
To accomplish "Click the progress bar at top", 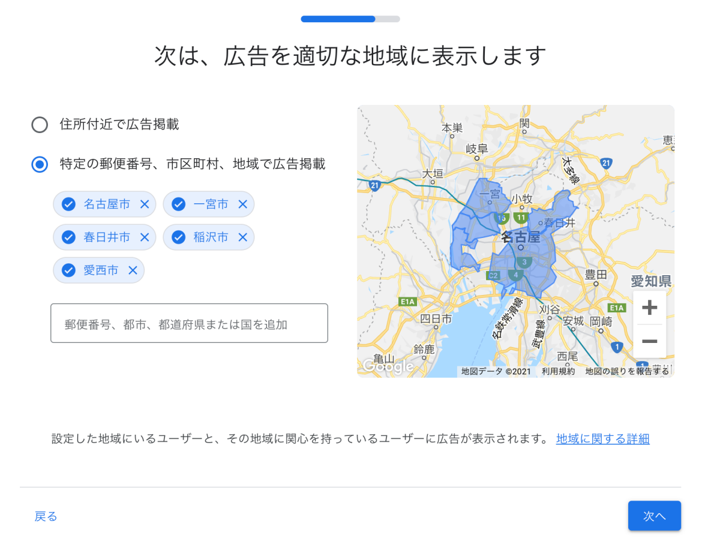I will (x=350, y=19).
